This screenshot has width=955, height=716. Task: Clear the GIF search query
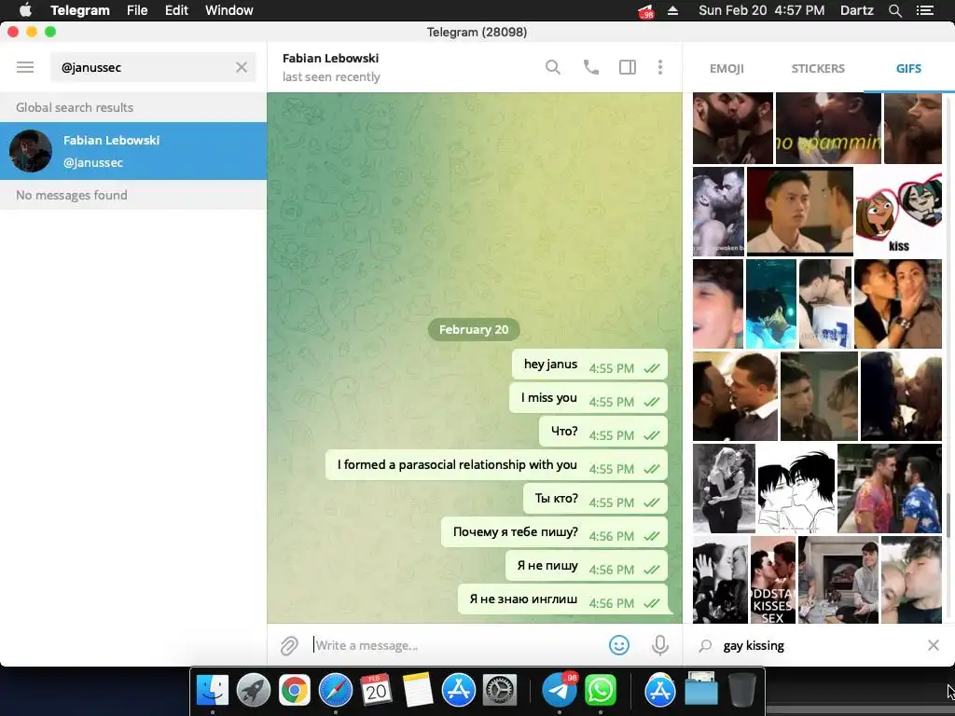[933, 645]
